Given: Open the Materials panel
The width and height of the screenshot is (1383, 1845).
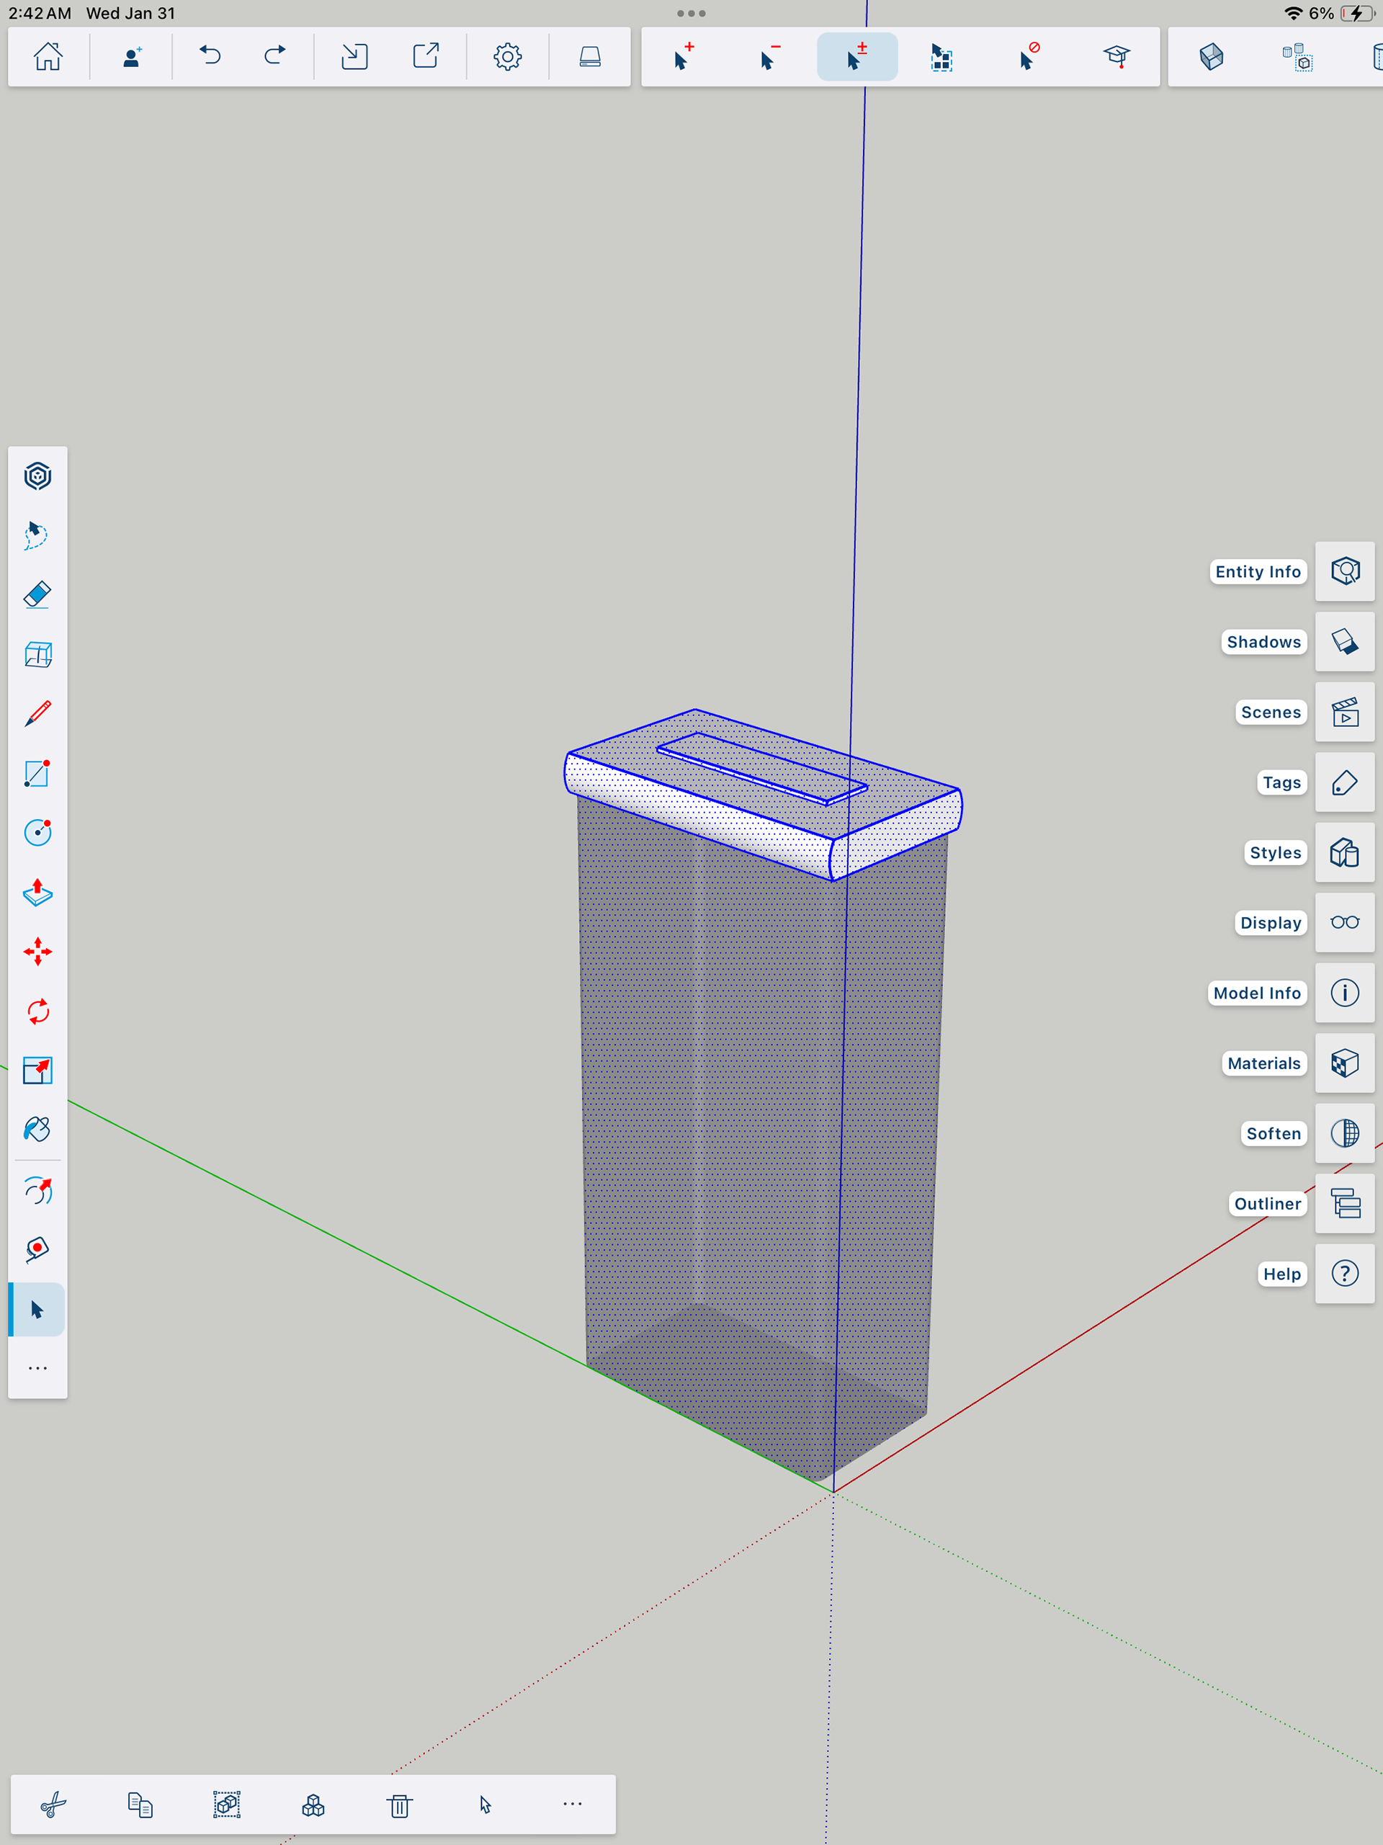Looking at the screenshot, I should [x=1345, y=1063].
